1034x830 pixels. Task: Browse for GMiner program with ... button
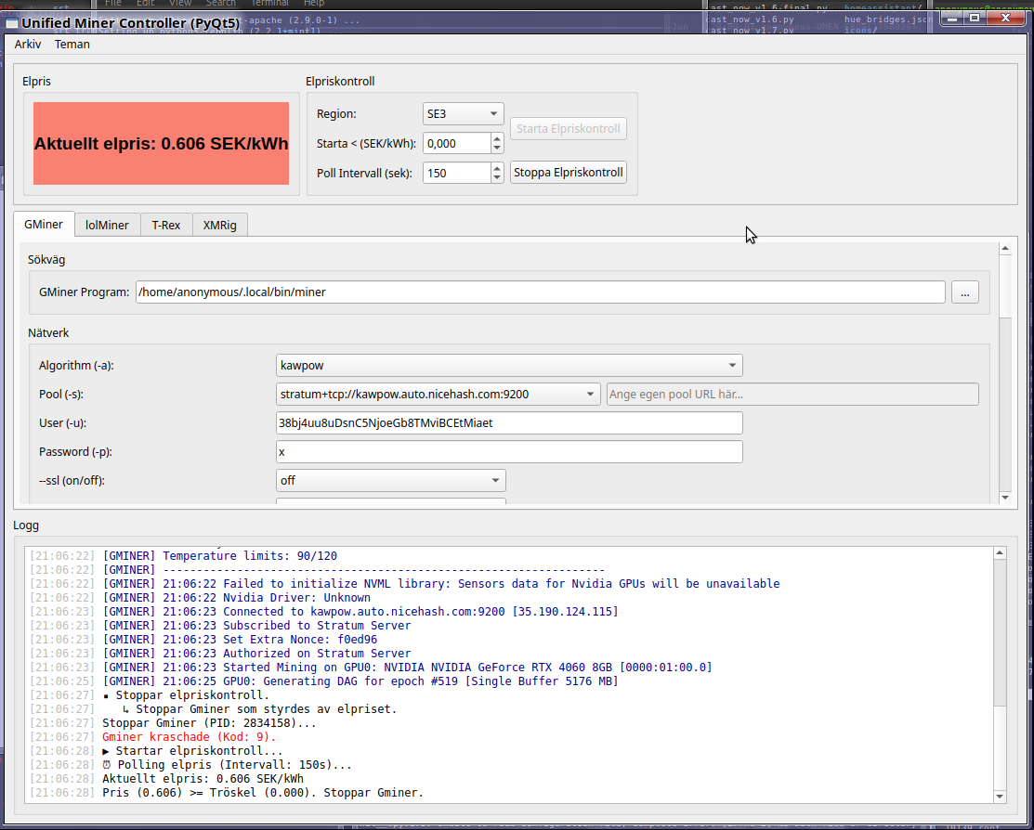(x=964, y=292)
